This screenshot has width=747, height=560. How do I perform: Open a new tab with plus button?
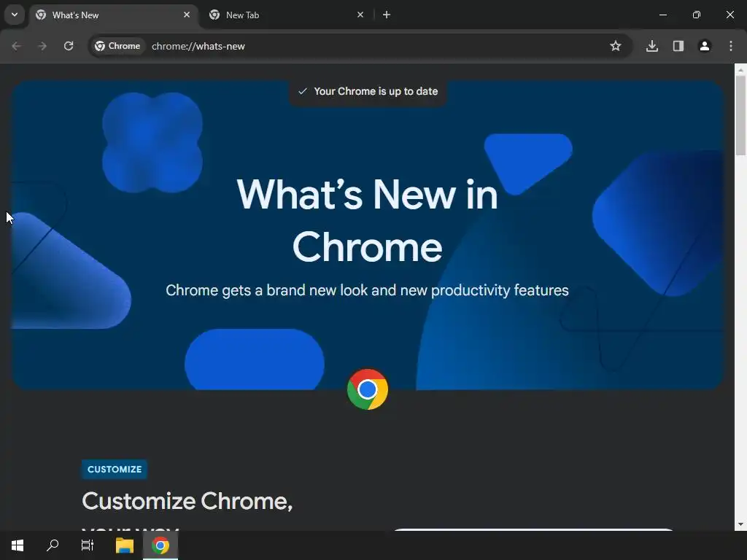tap(387, 15)
